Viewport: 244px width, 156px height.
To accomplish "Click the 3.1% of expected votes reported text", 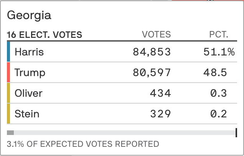I will pyautogui.click(x=83, y=144).
